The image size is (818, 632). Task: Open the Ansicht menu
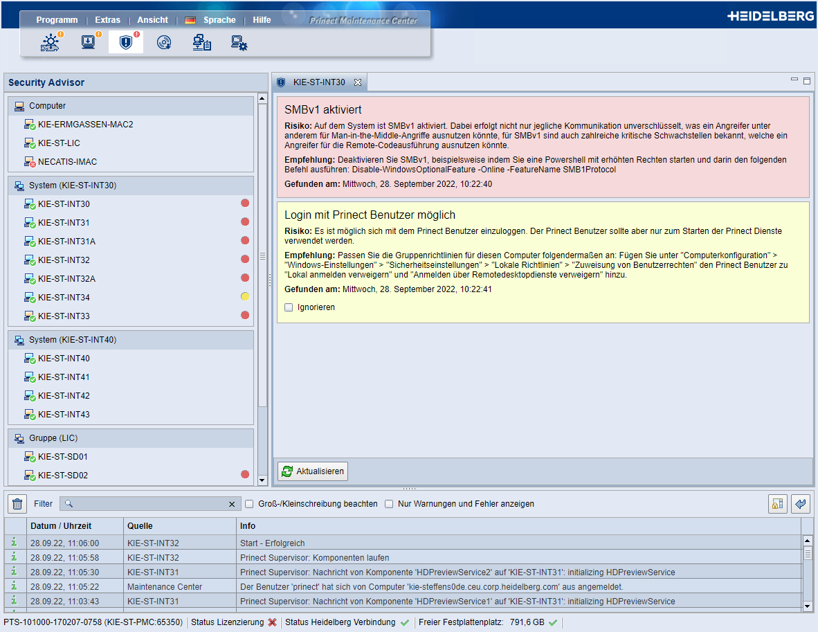pos(152,20)
